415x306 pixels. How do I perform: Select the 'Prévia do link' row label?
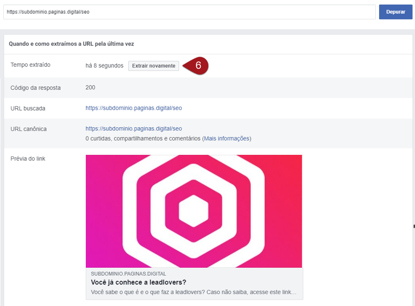click(28, 159)
